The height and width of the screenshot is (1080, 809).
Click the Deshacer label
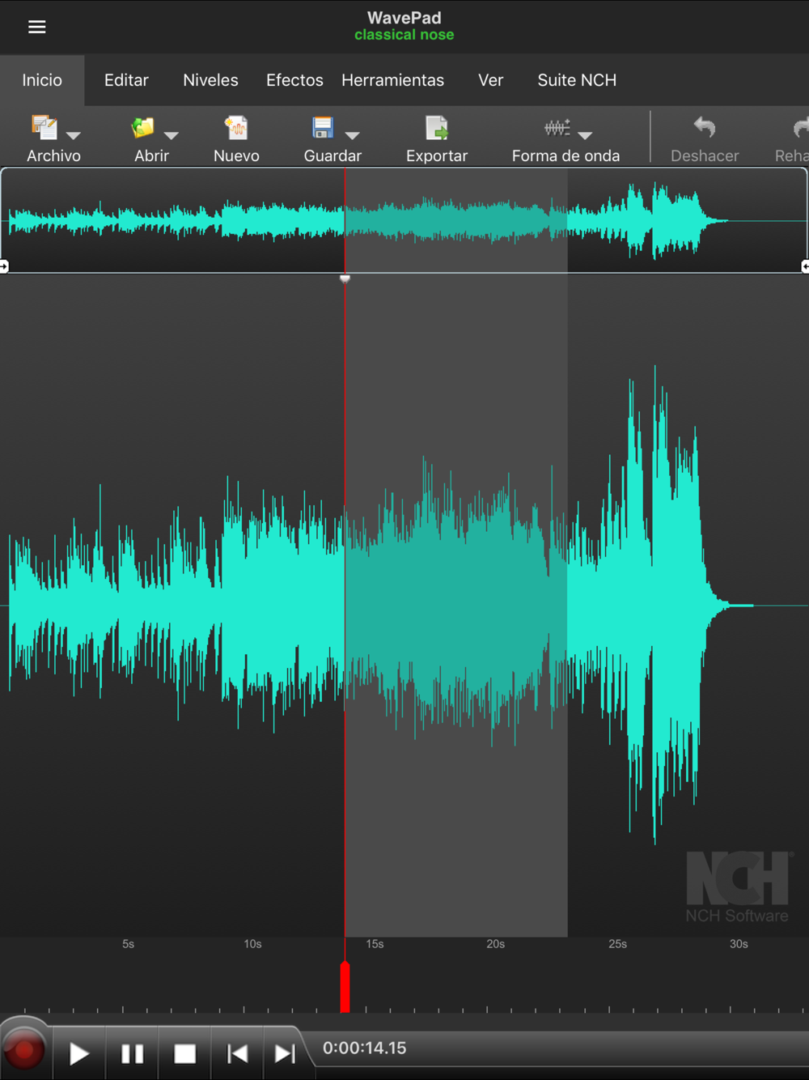(705, 155)
